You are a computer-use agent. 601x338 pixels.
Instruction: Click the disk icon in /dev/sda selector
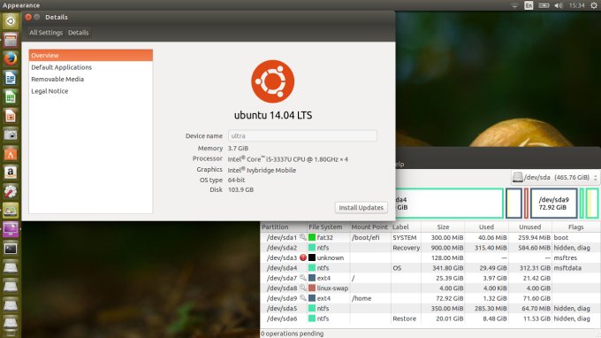517,177
